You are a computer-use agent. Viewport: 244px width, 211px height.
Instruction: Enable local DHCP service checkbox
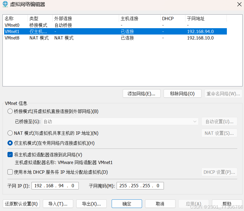[10, 172]
